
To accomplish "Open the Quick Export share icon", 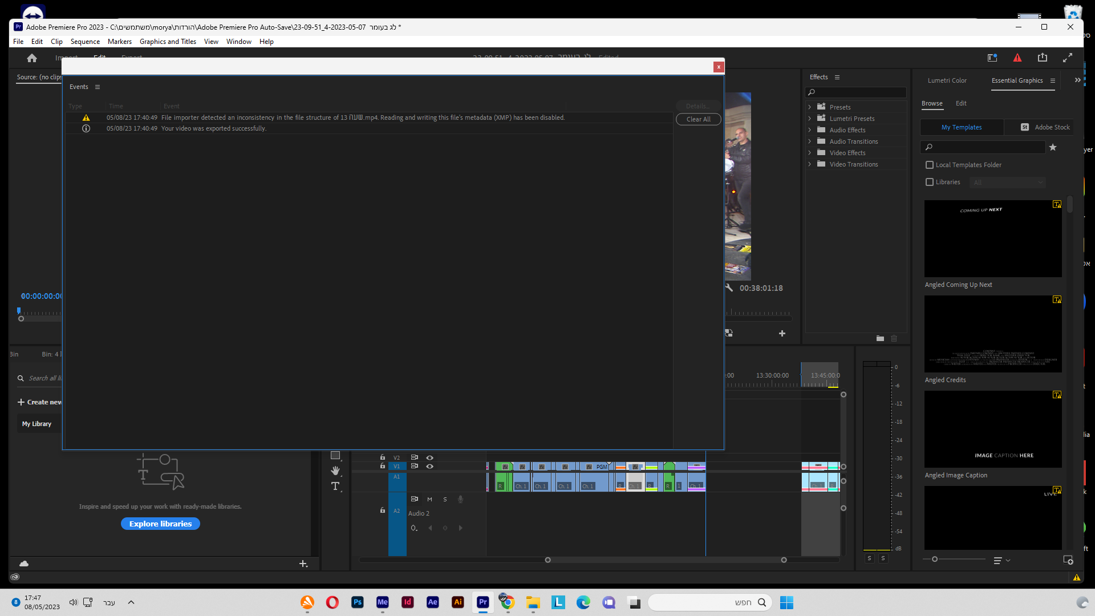I will 1043,58.
